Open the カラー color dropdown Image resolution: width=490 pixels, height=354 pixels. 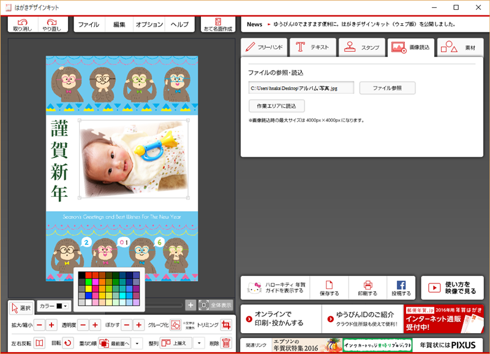coord(55,306)
